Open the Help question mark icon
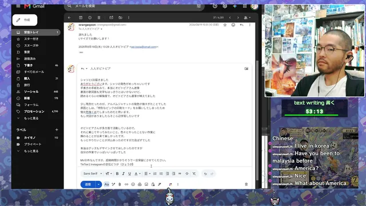 (x=215, y=6)
